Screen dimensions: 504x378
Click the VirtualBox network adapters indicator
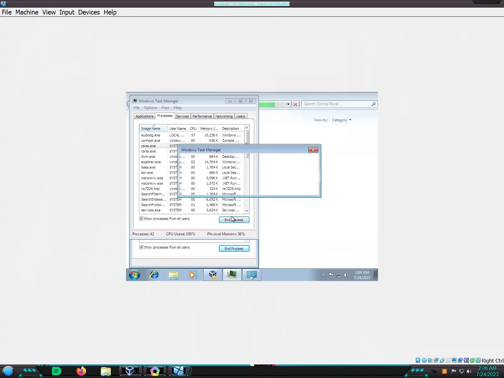click(x=436, y=360)
